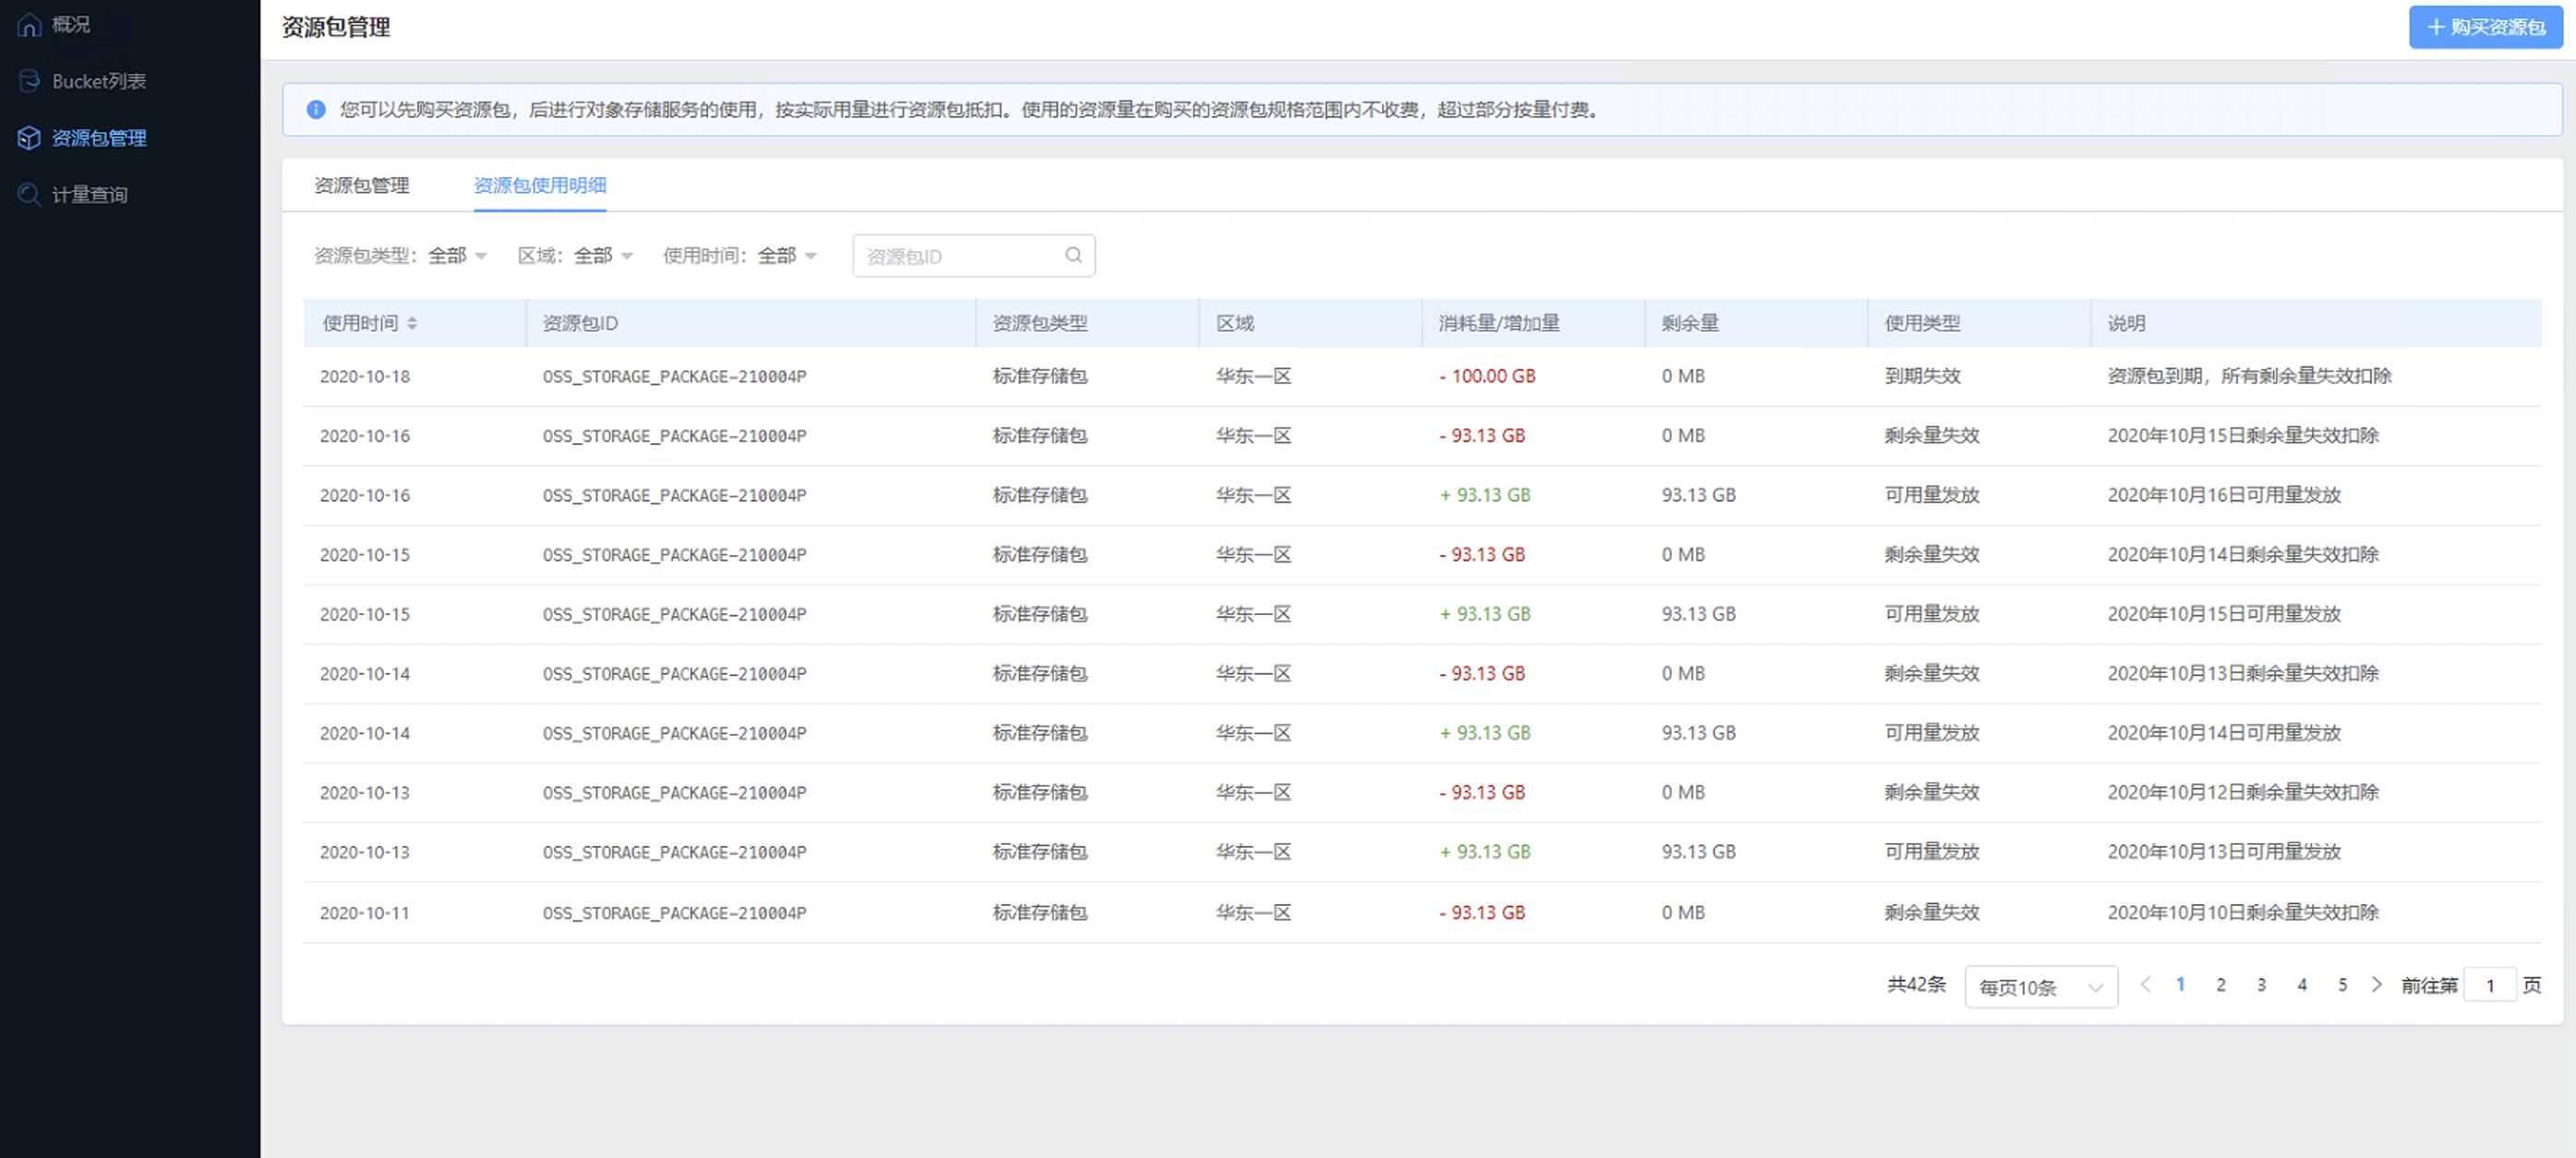Click the - 100.00 GB value
Image resolution: width=2576 pixels, height=1158 pixels.
coord(1487,376)
